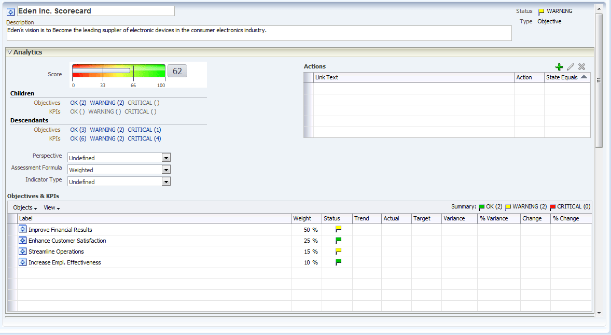This screenshot has height=335, width=611.
Task: Open the Indicator Type dropdown
Action: tap(166, 182)
